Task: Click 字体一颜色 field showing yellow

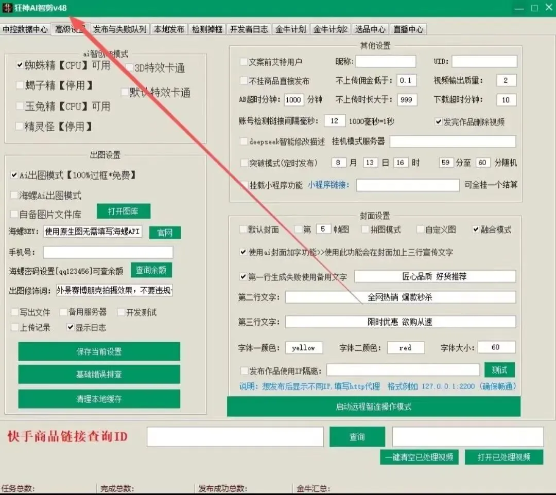Action: [x=304, y=348]
